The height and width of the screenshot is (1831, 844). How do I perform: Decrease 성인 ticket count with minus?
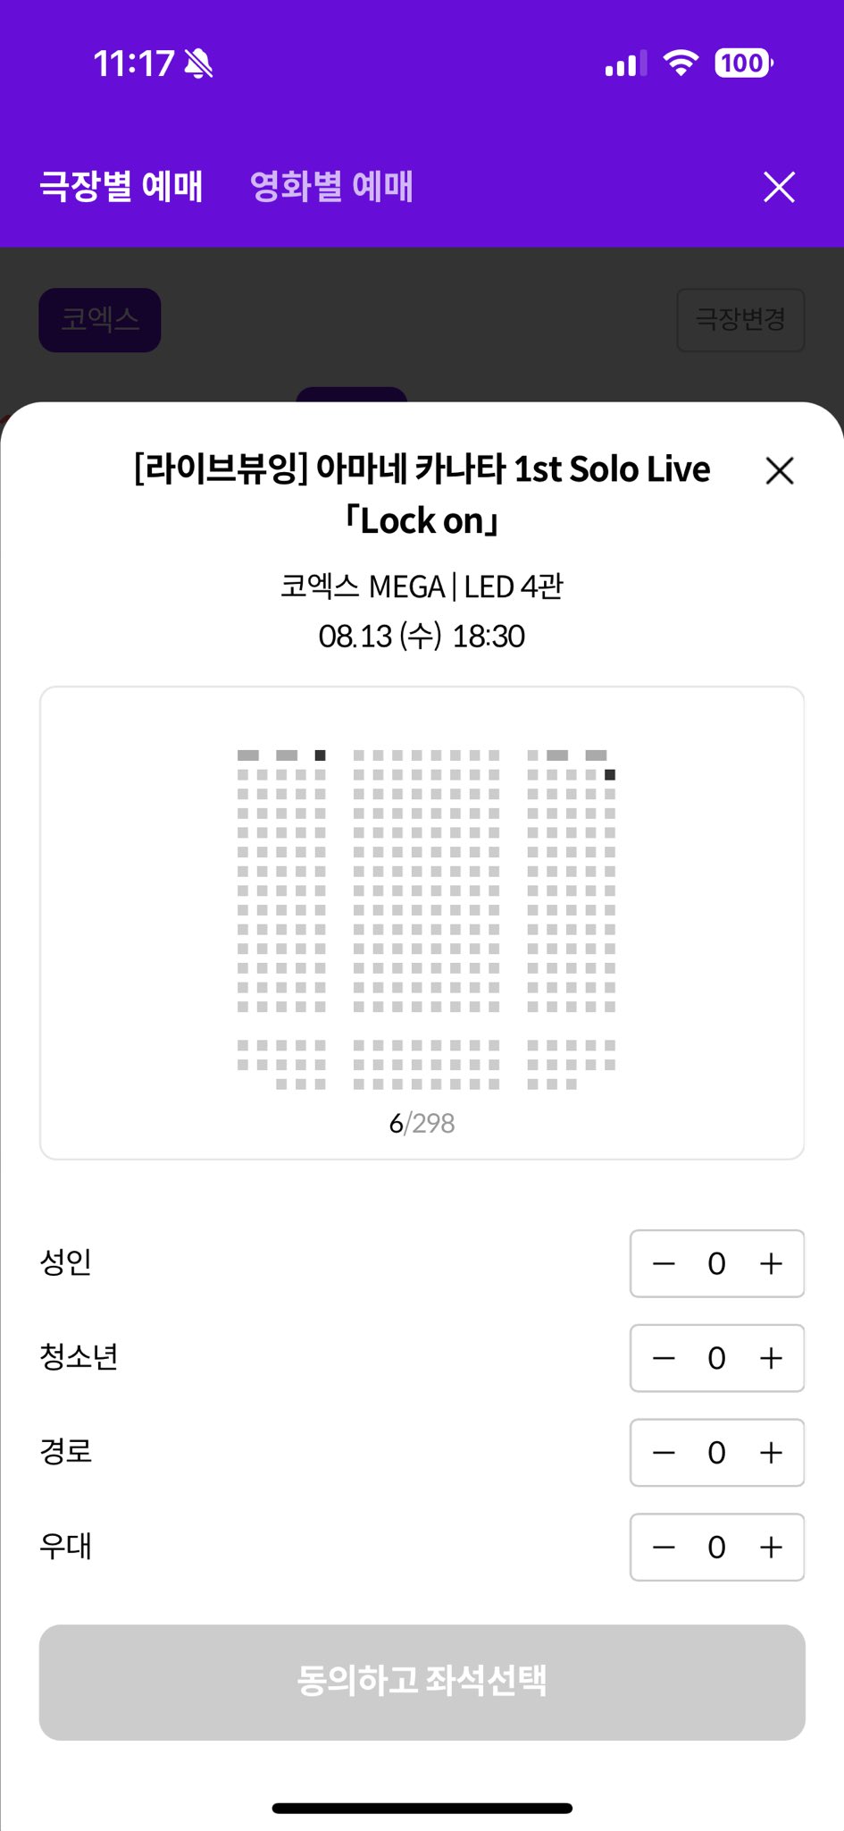coord(664,1263)
